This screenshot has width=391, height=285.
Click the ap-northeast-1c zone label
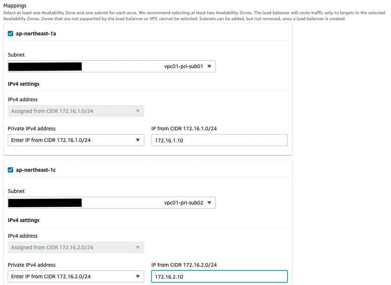(36, 170)
